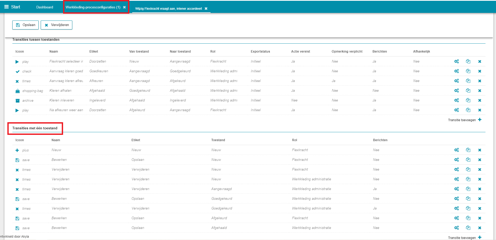The image size is (496, 240).
Task: Copy the Aanvraag kleren afkeuren transition
Action: tap(468, 81)
